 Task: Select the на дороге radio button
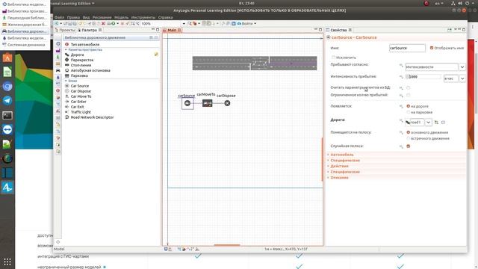409,106
